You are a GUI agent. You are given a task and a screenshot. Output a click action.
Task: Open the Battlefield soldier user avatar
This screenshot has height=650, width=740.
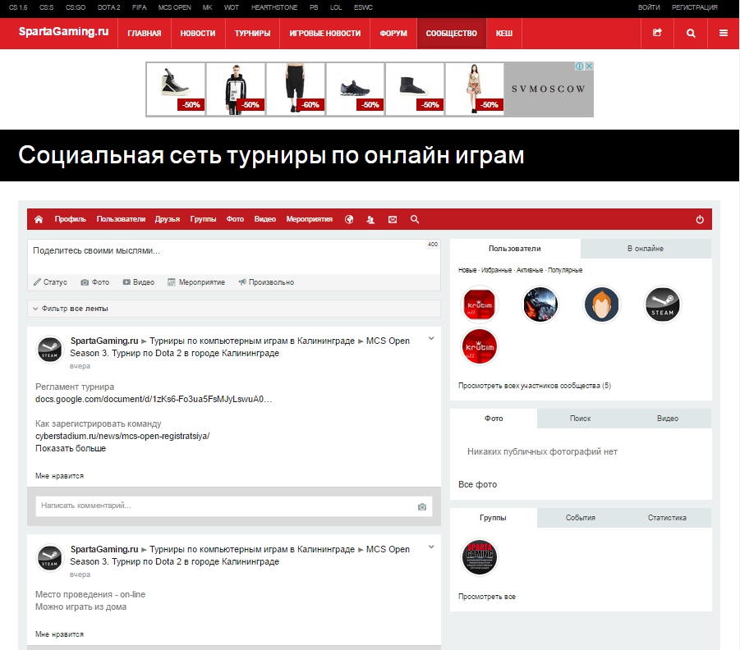click(x=540, y=304)
